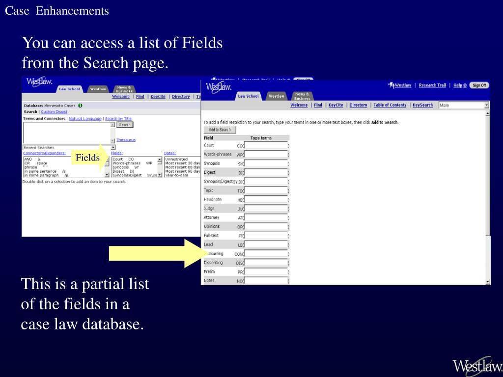Click Fields list scroll-down arrow
503x377 pixels.
click(160, 175)
